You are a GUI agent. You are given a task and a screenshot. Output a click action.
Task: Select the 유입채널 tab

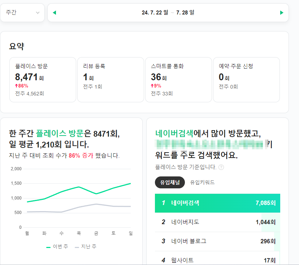170,182
